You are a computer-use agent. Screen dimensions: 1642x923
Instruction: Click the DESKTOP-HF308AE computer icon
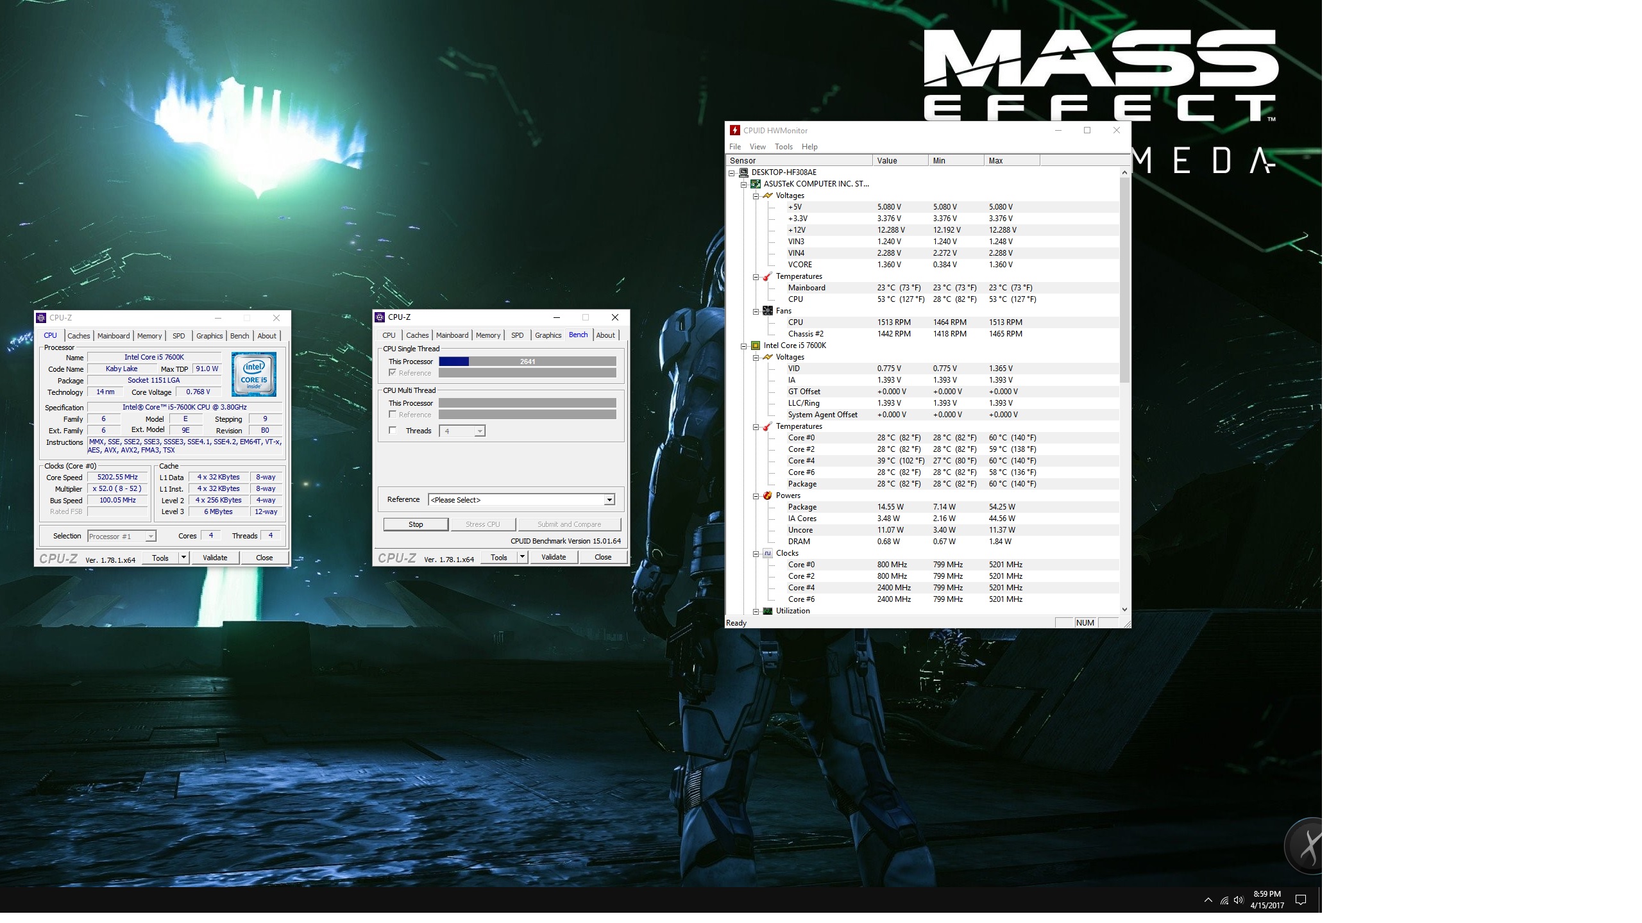click(743, 172)
